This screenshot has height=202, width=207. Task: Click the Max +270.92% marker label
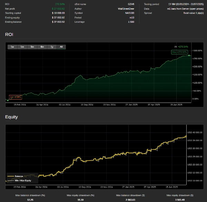tap(179, 52)
